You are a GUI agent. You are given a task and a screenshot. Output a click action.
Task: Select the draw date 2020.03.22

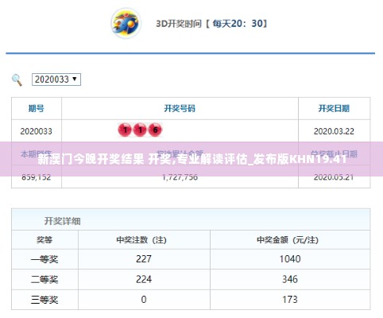click(334, 131)
